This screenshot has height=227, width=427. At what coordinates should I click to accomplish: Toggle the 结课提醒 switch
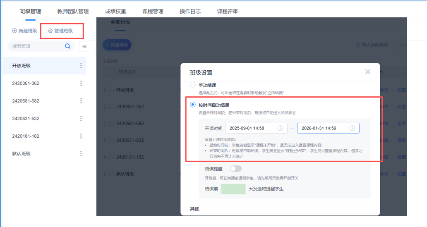235,169
